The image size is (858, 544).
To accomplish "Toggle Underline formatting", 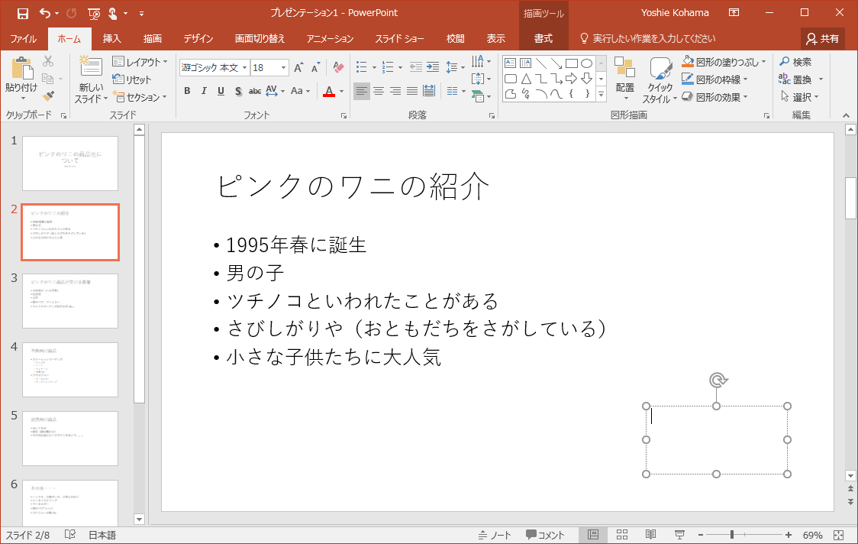I will pyautogui.click(x=221, y=92).
